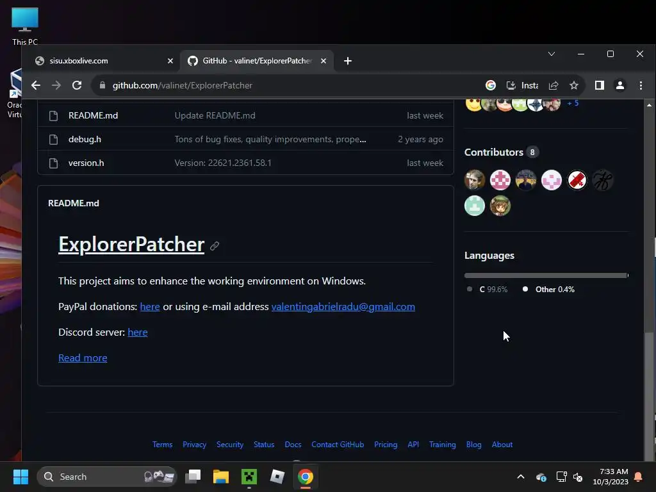Image resolution: width=656 pixels, height=492 pixels.
Task: Open the Security footer link
Action: (x=230, y=445)
